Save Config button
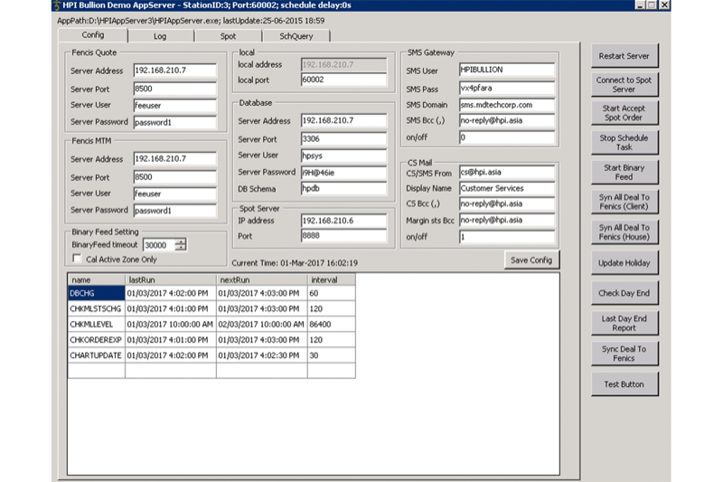The width and height of the screenshot is (723, 482). pyautogui.click(x=531, y=260)
